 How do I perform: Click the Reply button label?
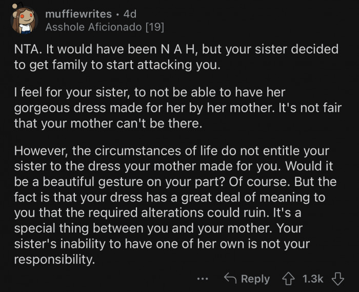255,278
